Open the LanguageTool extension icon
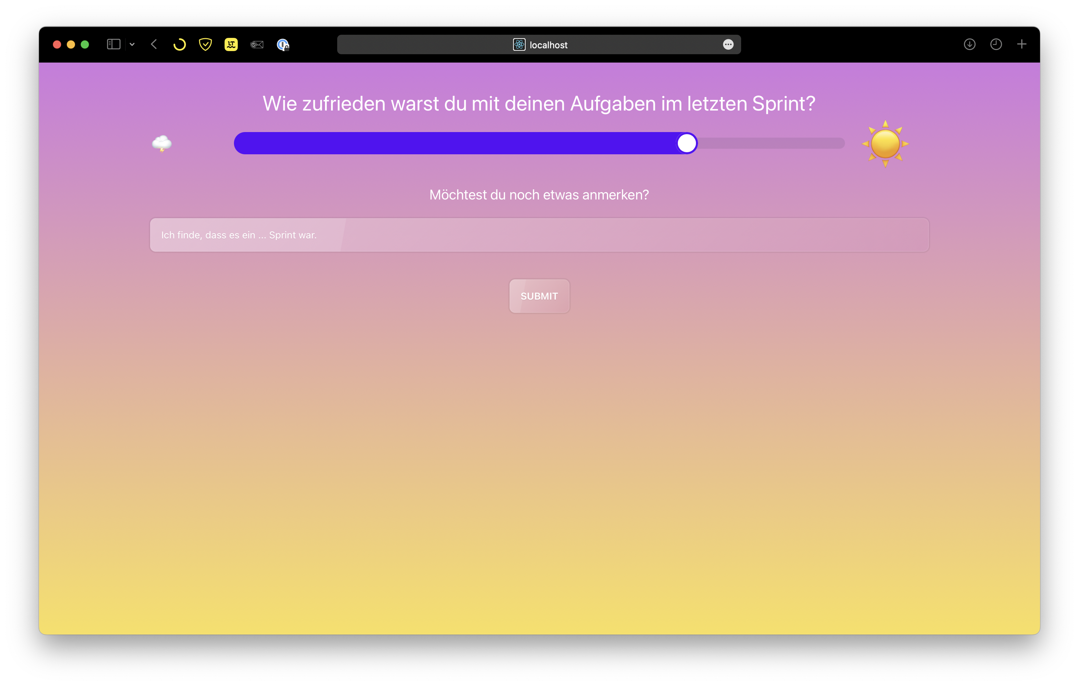1079x686 pixels. [231, 44]
